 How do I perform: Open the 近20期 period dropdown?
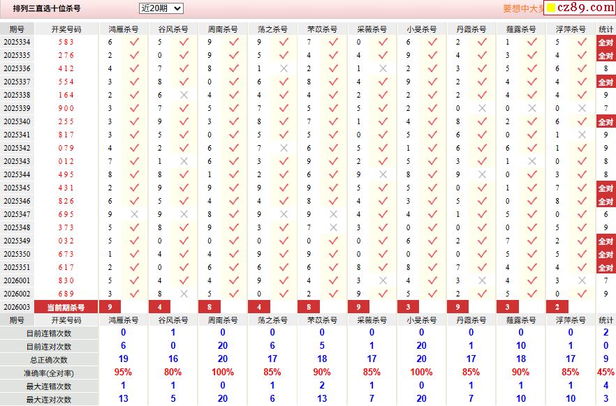(x=161, y=8)
